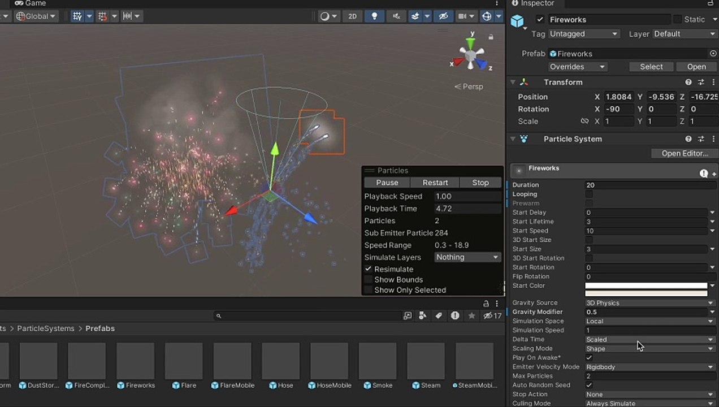
Task: Toggle the grid visibility icon in scene toolbar
Action: click(77, 16)
